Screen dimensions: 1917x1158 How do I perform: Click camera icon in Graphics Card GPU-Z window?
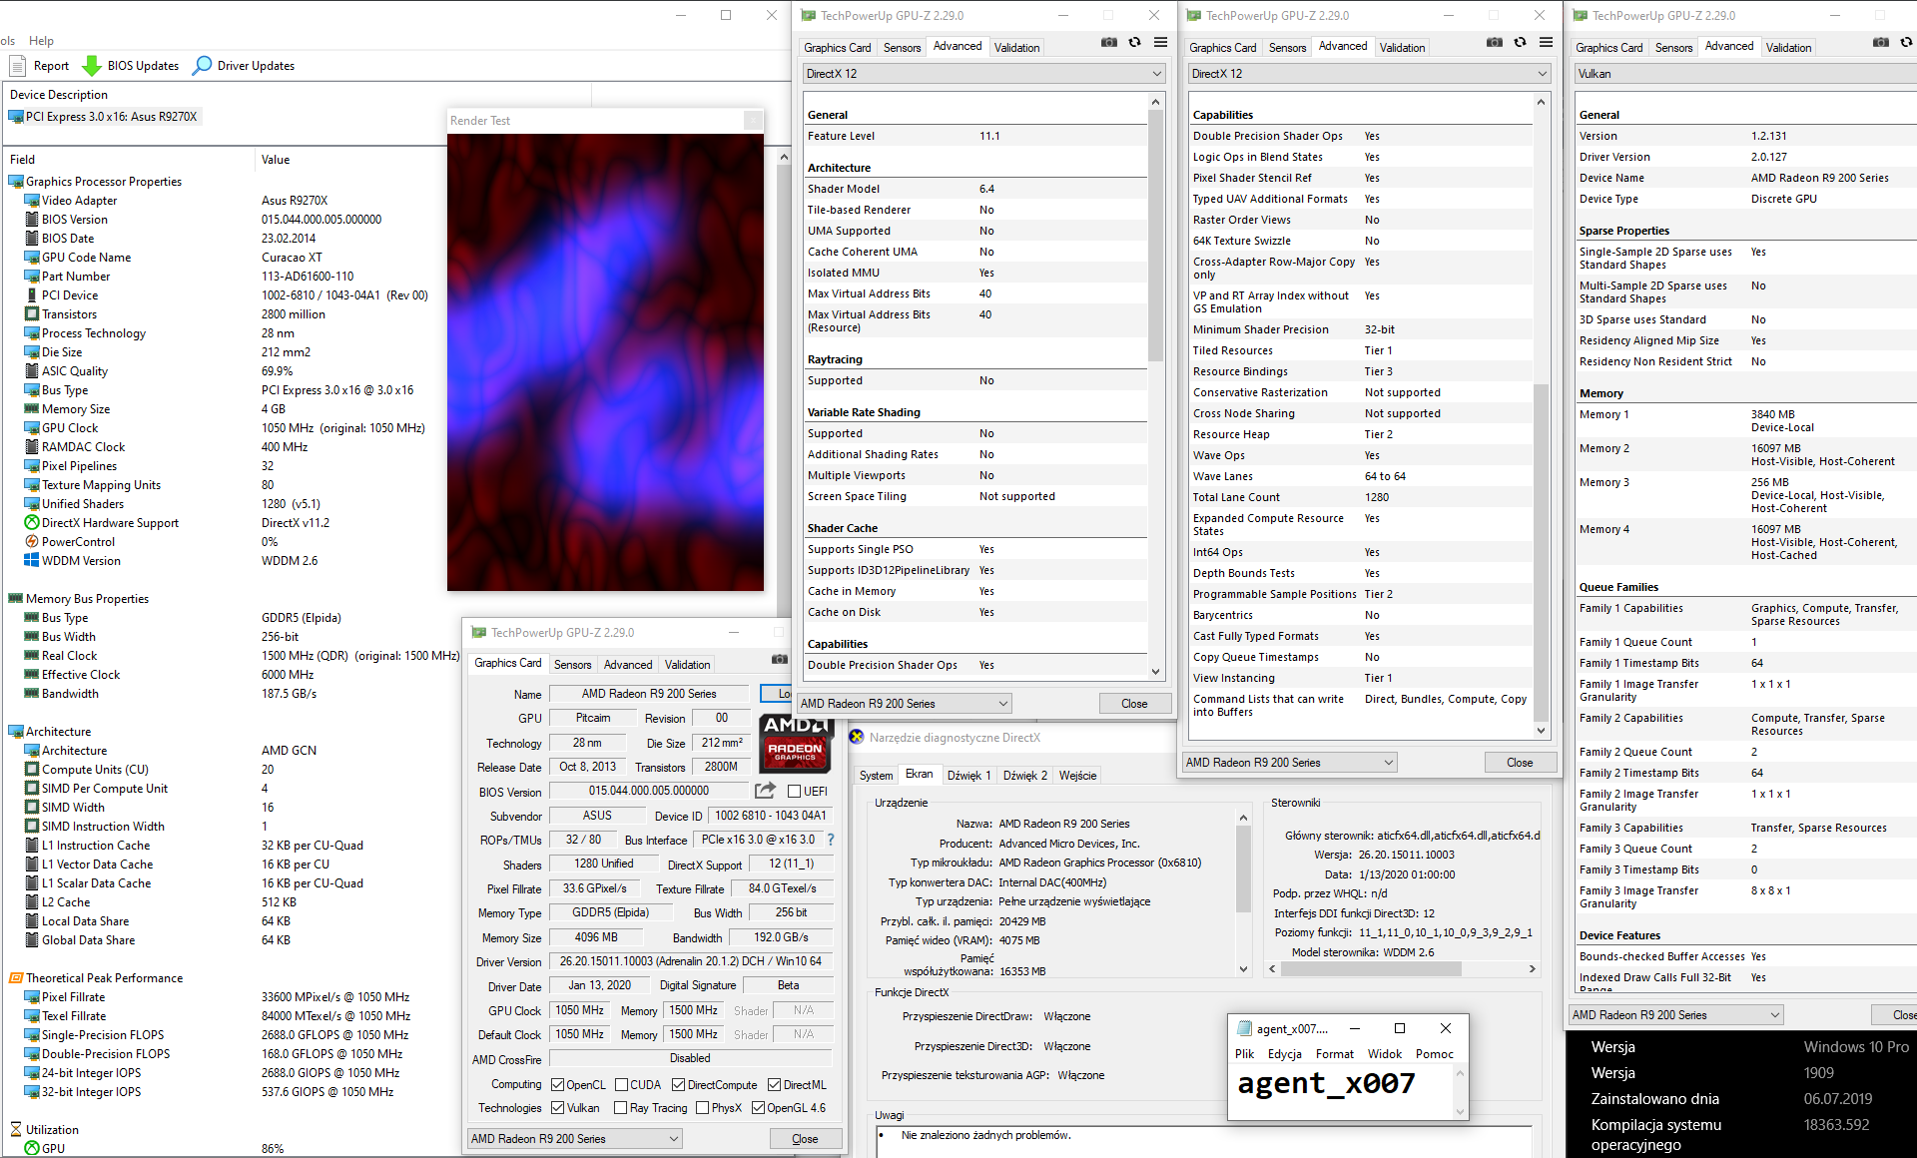[x=780, y=660]
